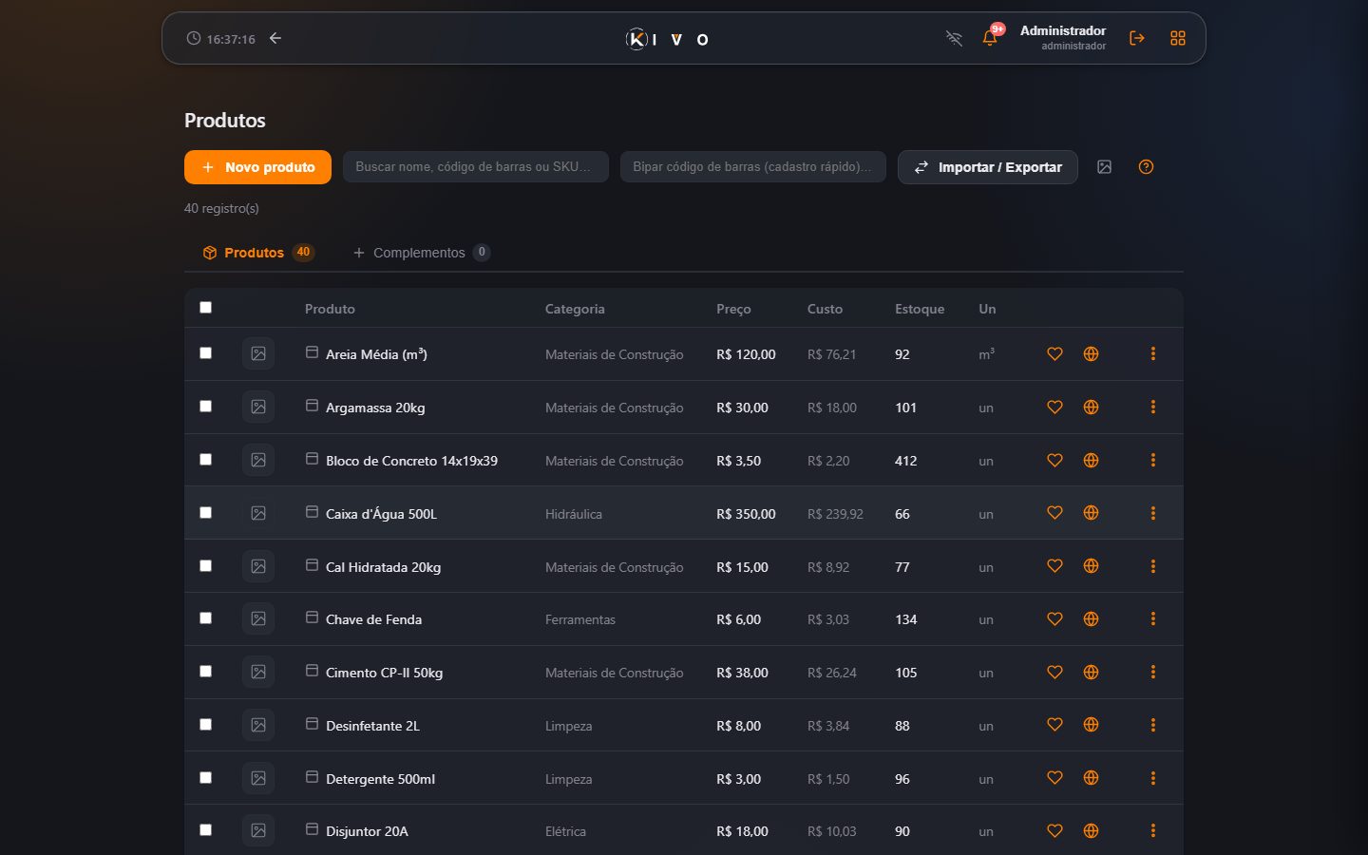Expand the options menu for Disjuntor 20A
This screenshot has height=855, width=1368.
tap(1153, 830)
